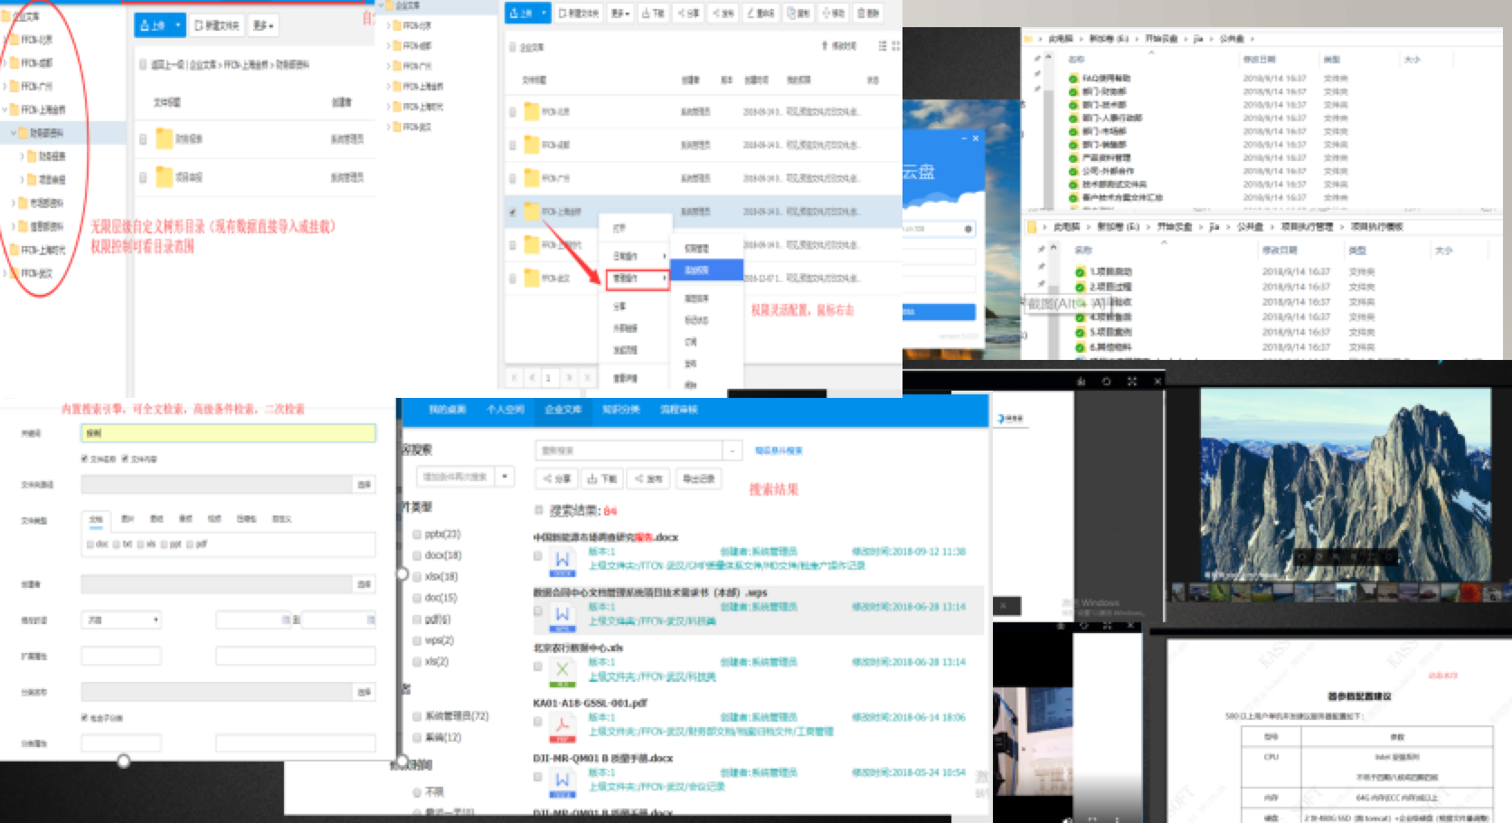1512x823 pixels.
Task: Click the yellow keyword input field
Action: point(228,433)
